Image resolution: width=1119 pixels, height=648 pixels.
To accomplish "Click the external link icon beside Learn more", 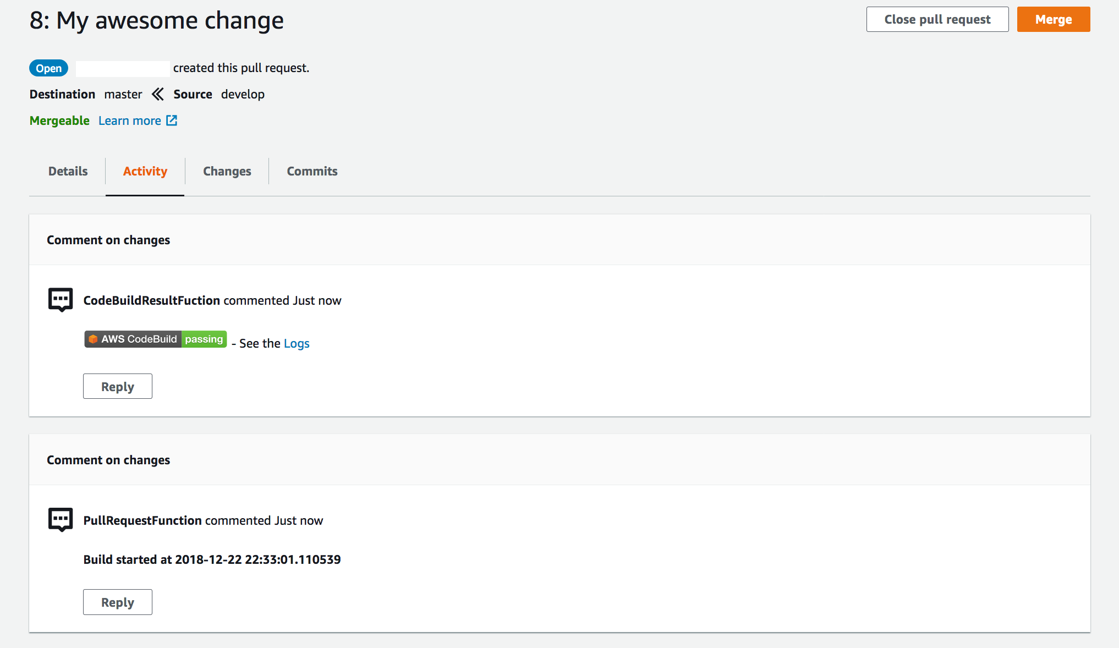I will click(x=172, y=120).
